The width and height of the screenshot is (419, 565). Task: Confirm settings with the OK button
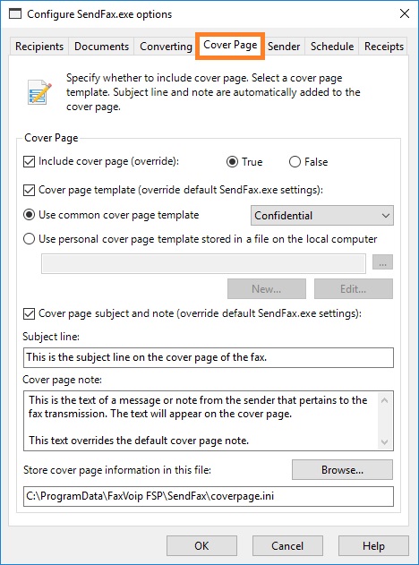click(x=201, y=545)
